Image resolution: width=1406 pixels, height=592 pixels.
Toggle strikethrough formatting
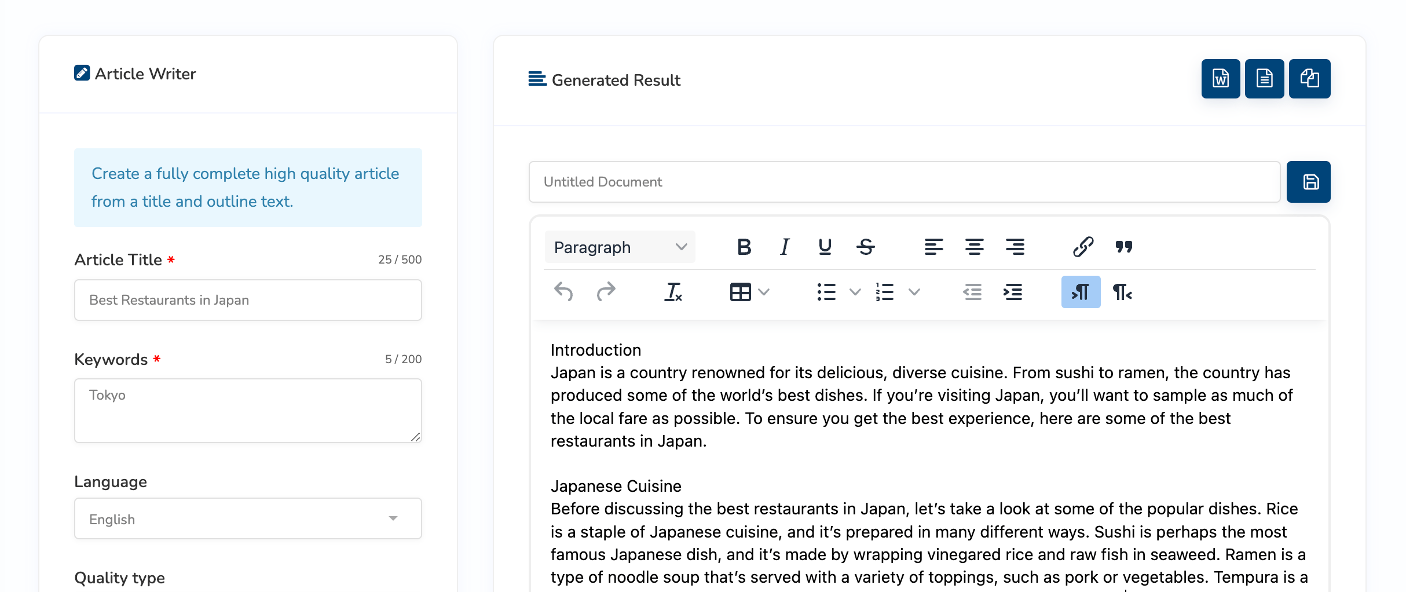point(866,247)
